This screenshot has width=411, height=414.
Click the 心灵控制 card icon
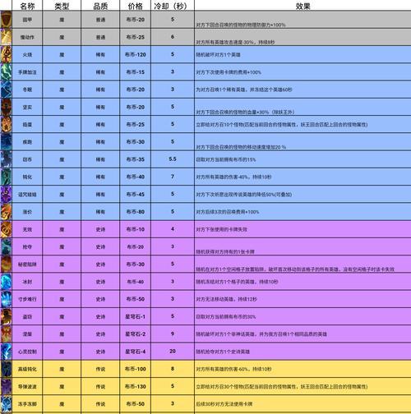6,352
